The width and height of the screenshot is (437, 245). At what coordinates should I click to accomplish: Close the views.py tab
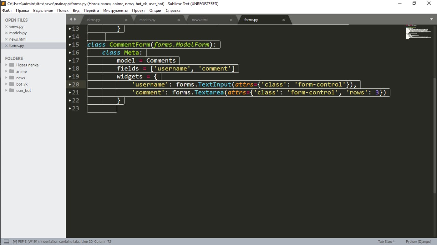[x=126, y=20]
